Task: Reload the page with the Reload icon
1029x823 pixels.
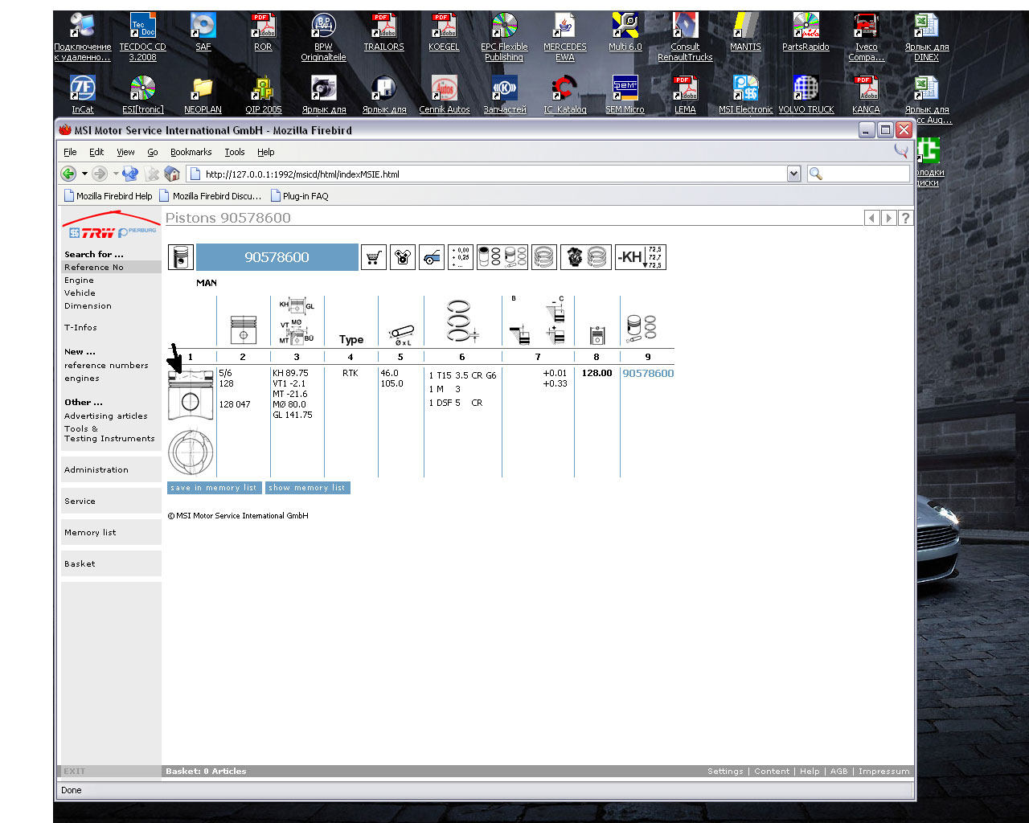Action: (130, 174)
